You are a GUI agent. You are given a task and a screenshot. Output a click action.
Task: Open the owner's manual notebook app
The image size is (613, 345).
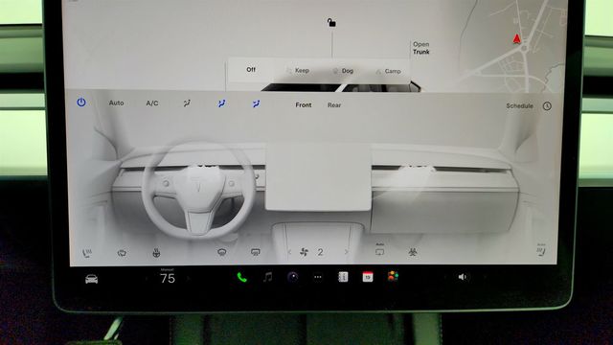point(343,277)
